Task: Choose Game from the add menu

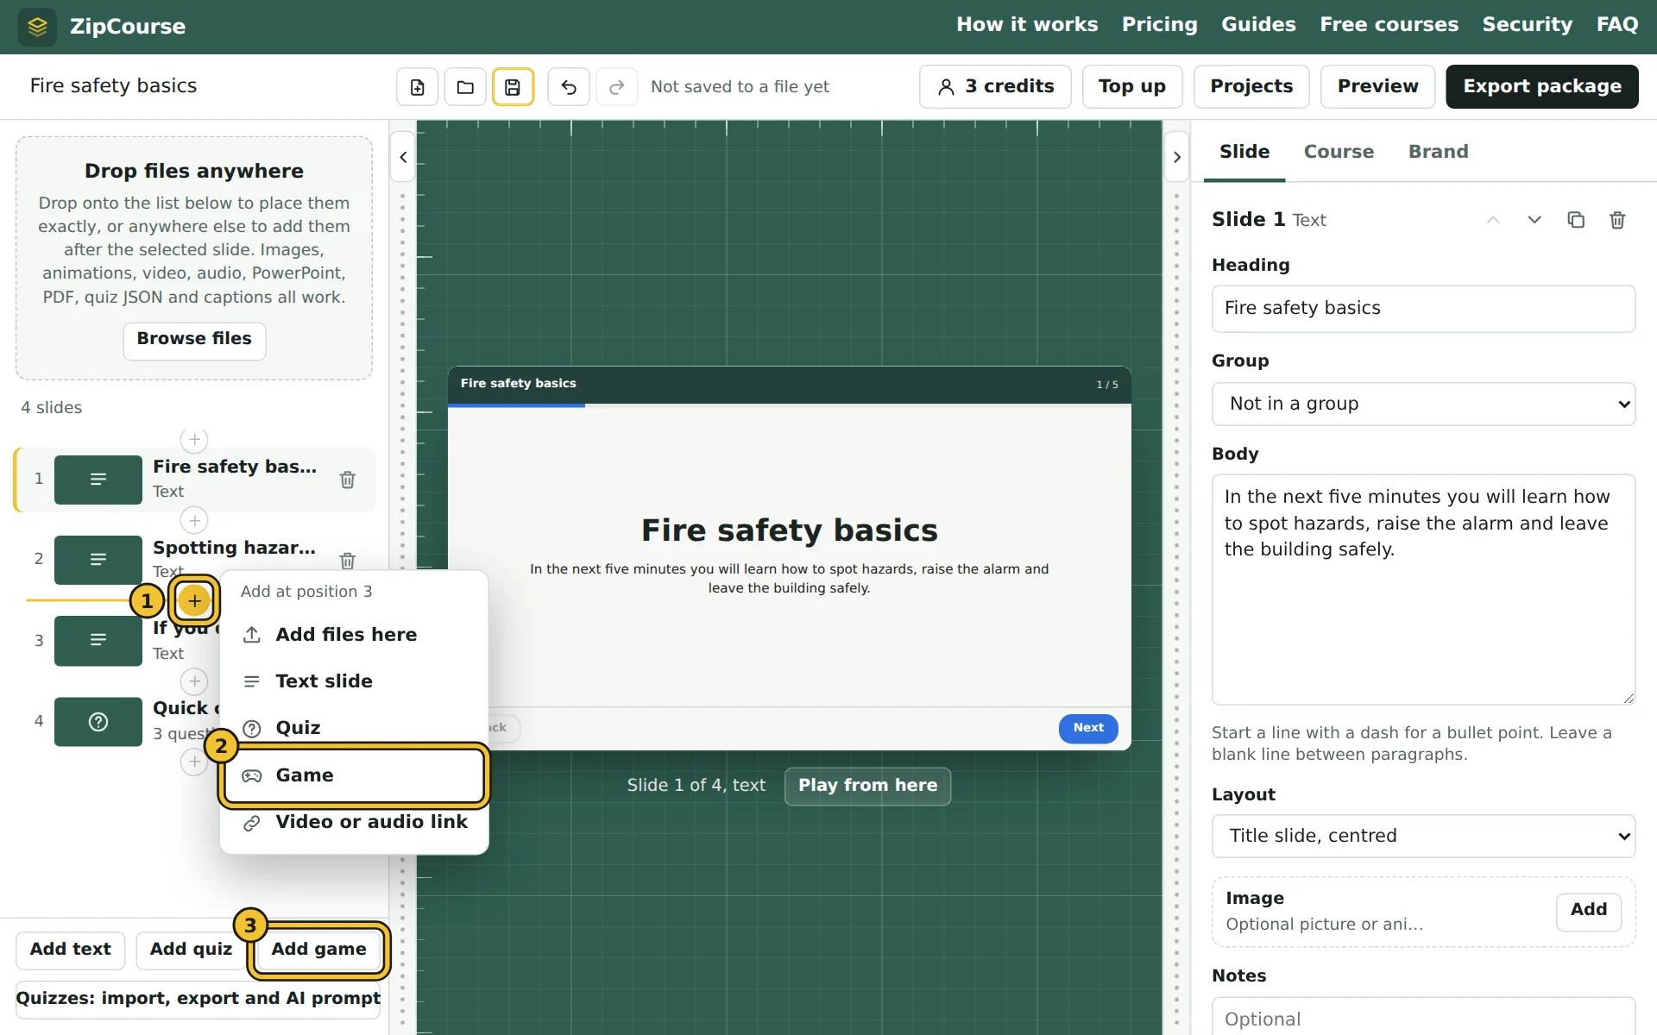Action: pyautogui.click(x=354, y=775)
